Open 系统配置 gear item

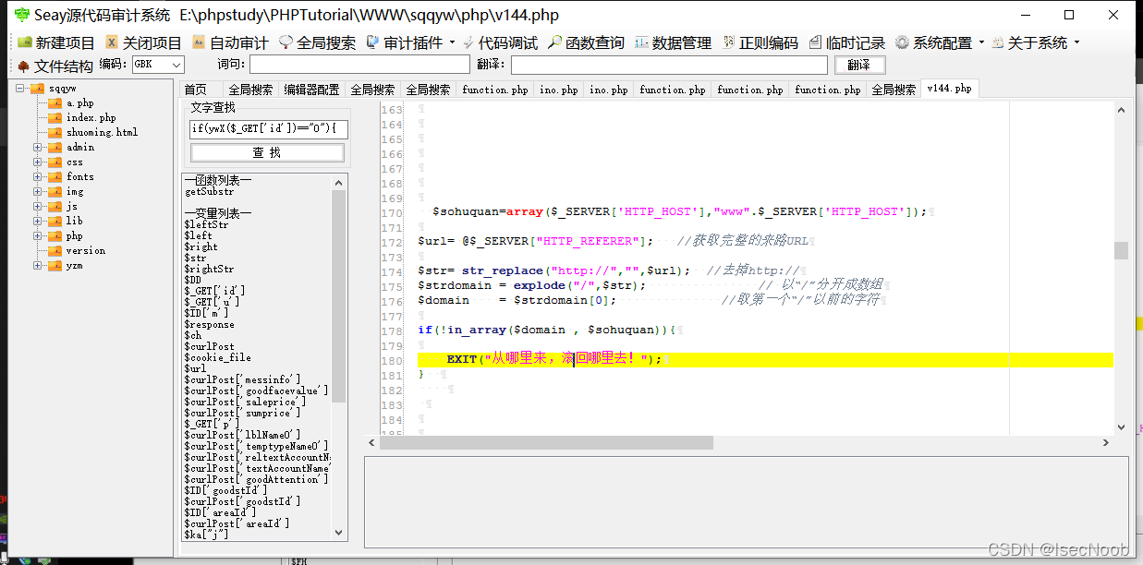(x=934, y=42)
